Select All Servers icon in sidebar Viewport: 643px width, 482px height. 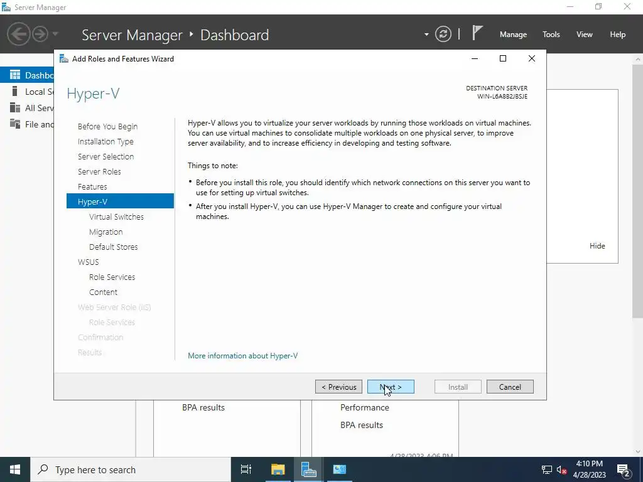15,107
